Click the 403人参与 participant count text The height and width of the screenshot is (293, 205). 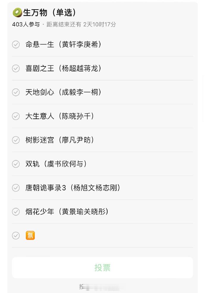26,24
